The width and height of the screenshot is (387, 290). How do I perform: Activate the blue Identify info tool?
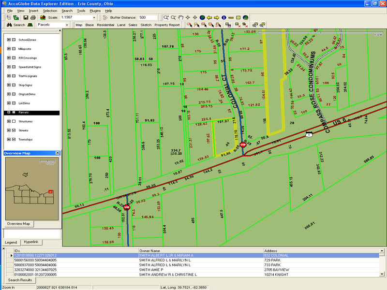tap(223, 17)
